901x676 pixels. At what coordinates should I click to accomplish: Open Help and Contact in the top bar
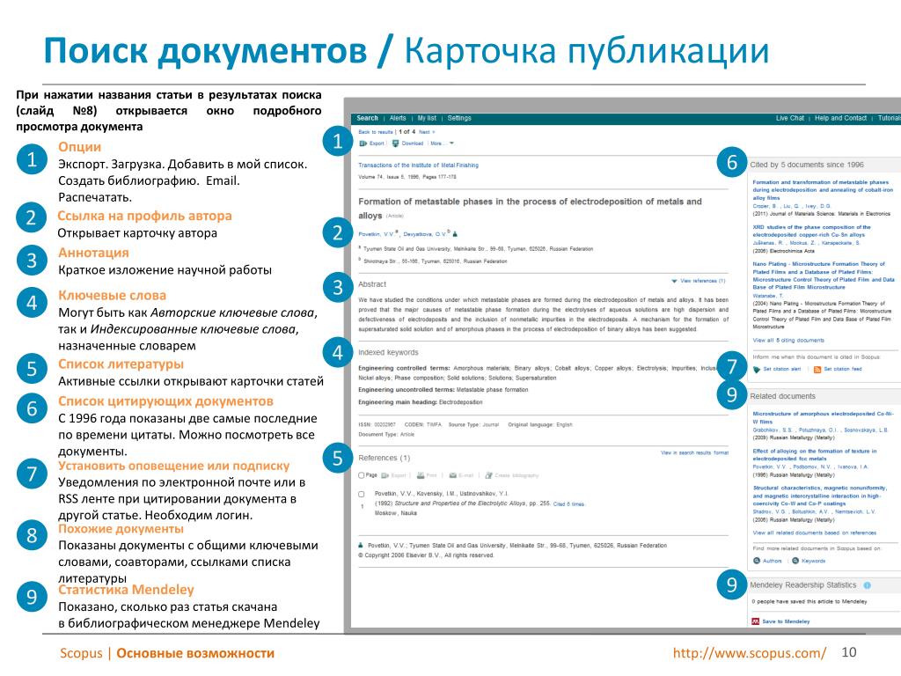tap(840, 118)
